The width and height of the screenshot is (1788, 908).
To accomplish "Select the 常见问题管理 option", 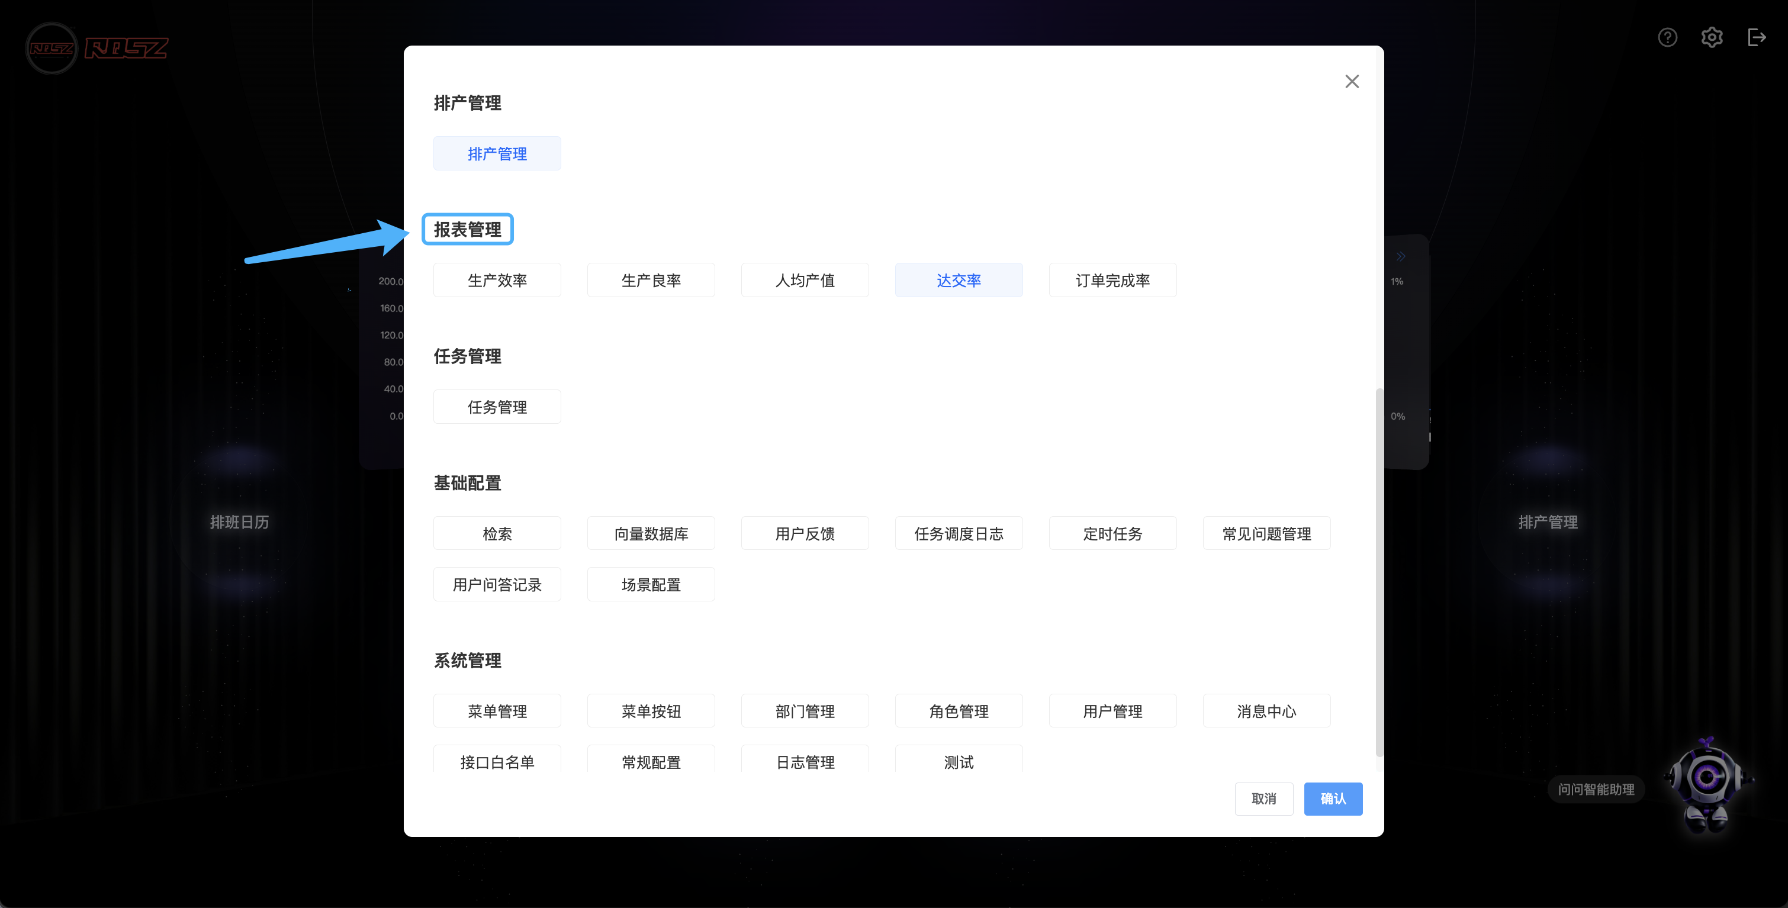I will (x=1266, y=534).
